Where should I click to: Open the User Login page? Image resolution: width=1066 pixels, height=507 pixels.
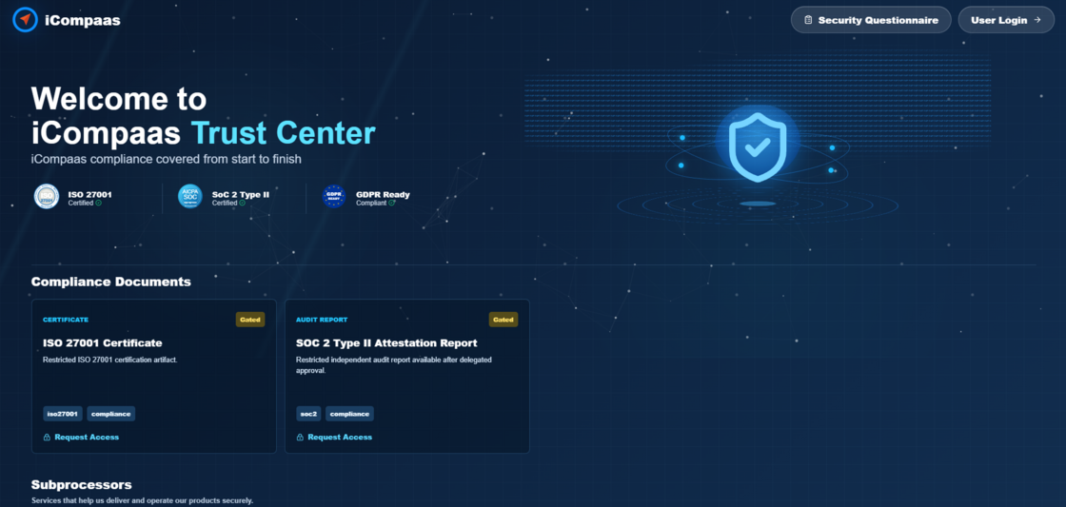point(1006,20)
